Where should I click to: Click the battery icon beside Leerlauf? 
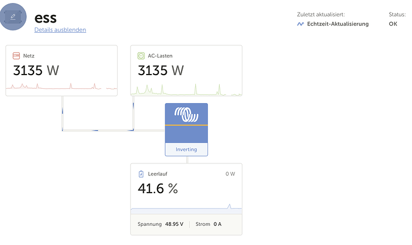click(141, 174)
